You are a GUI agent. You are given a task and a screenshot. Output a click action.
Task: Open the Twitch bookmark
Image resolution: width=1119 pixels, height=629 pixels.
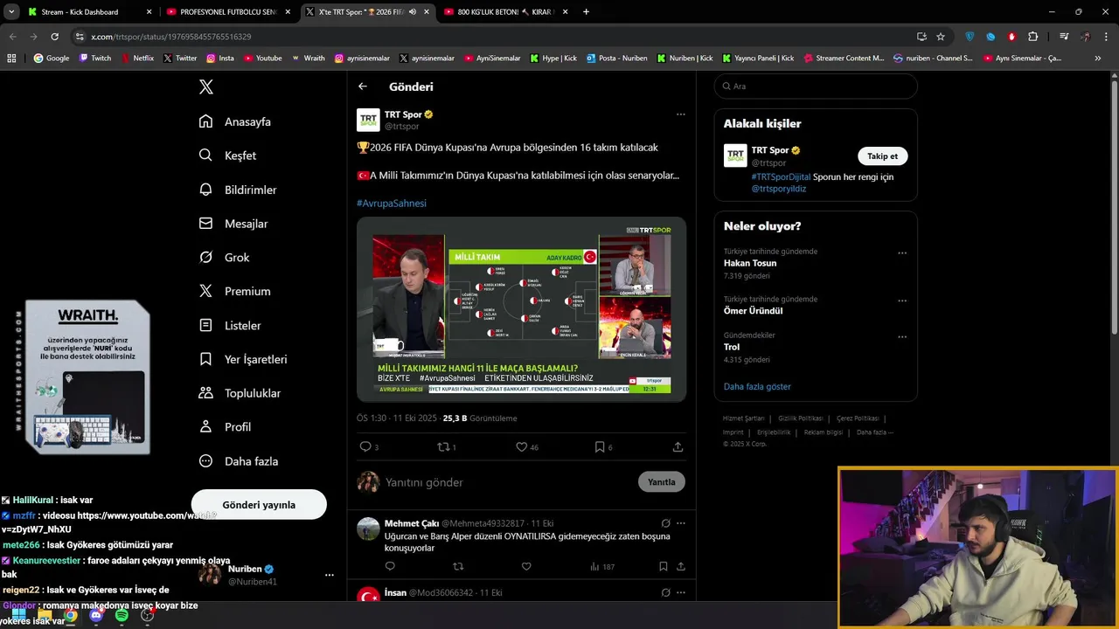click(x=95, y=59)
